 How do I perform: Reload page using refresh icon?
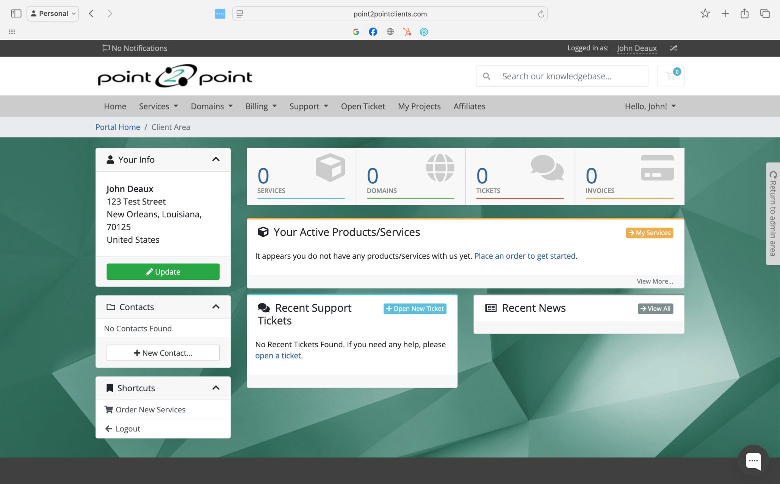coord(541,14)
